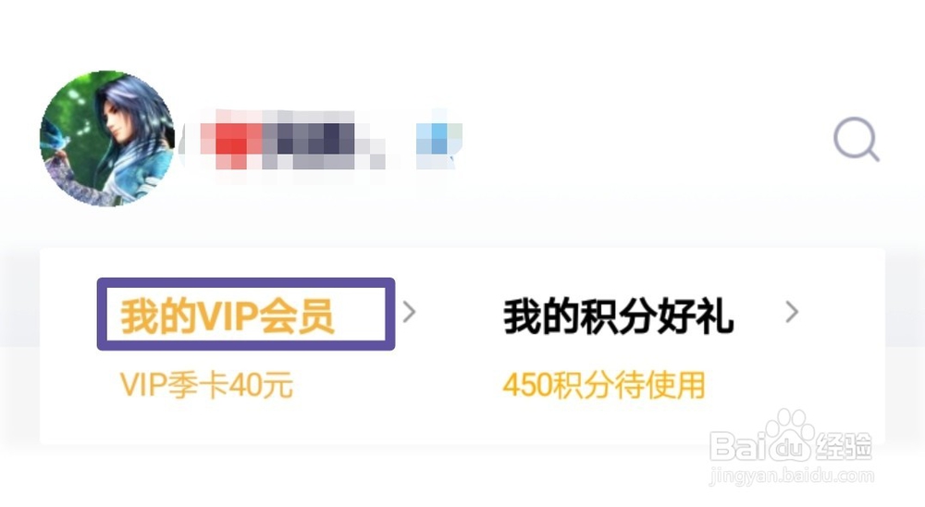The image size is (925, 507).
Task: Select the VIP季卡40元 offer text
Action: click(206, 386)
